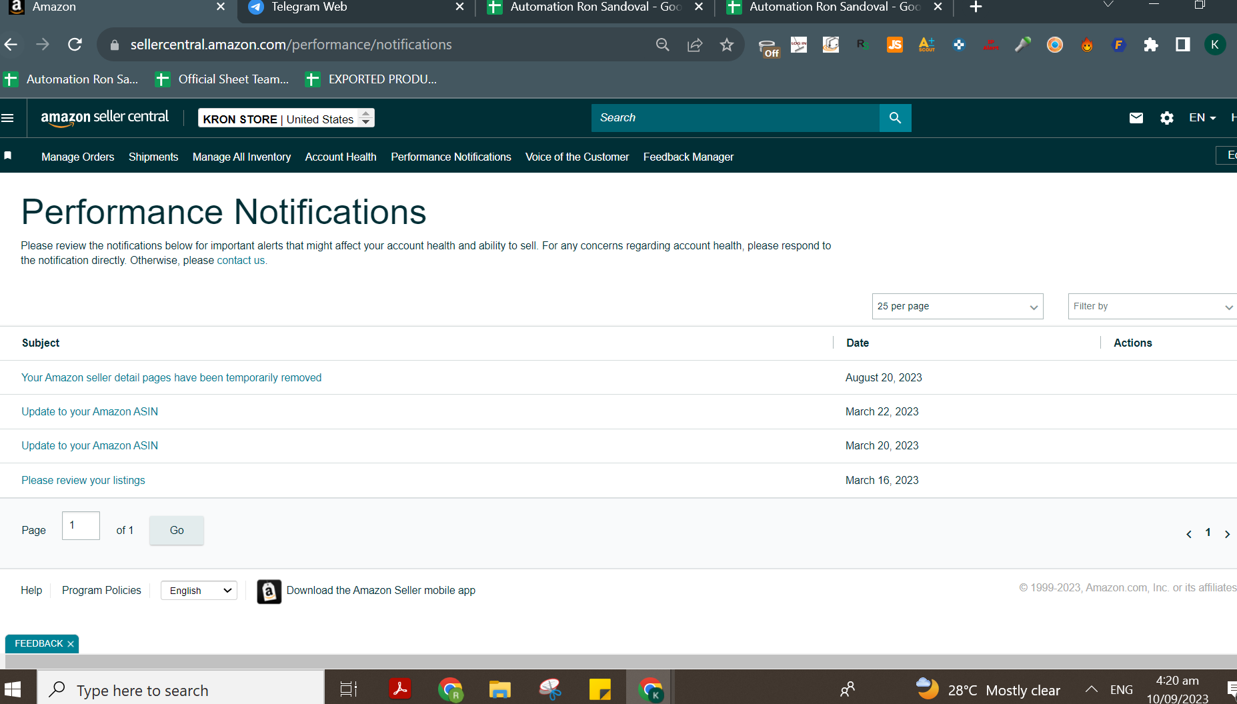This screenshot has height=704, width=1237.
Task: Open Manage Orders menu item
Action: [x=77, y=157]
